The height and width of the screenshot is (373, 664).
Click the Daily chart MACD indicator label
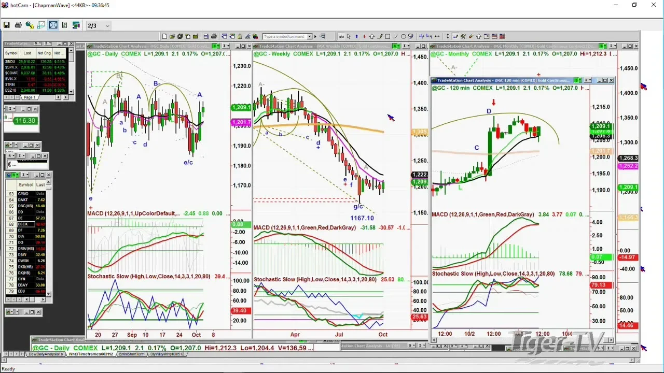tap(134, 213)
